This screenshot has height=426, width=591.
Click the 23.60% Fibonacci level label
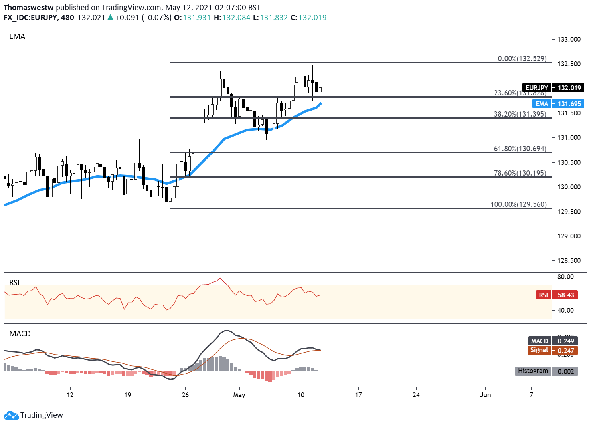click(520, 93)
